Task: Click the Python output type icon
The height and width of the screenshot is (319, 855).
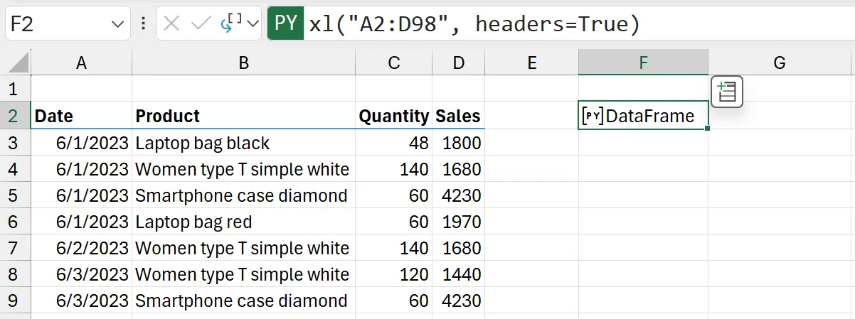Action: [233, 24]
